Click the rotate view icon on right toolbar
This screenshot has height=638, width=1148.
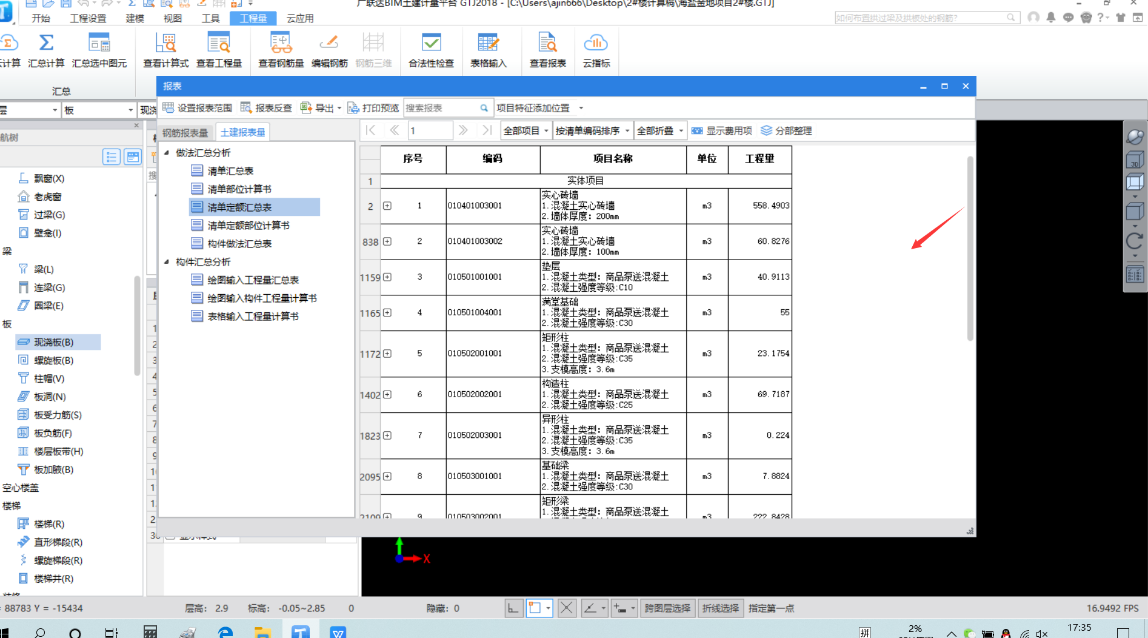[x=1134, y=241]
